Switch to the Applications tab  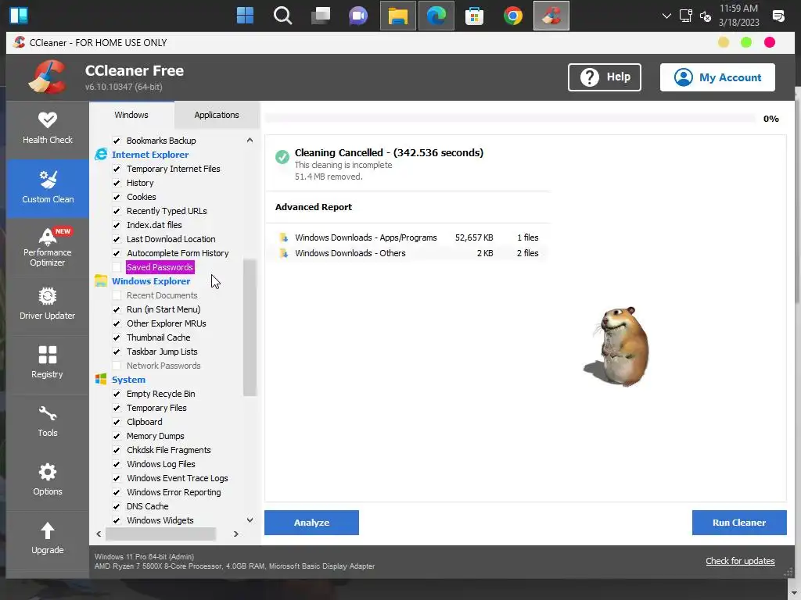coord(217,115)
